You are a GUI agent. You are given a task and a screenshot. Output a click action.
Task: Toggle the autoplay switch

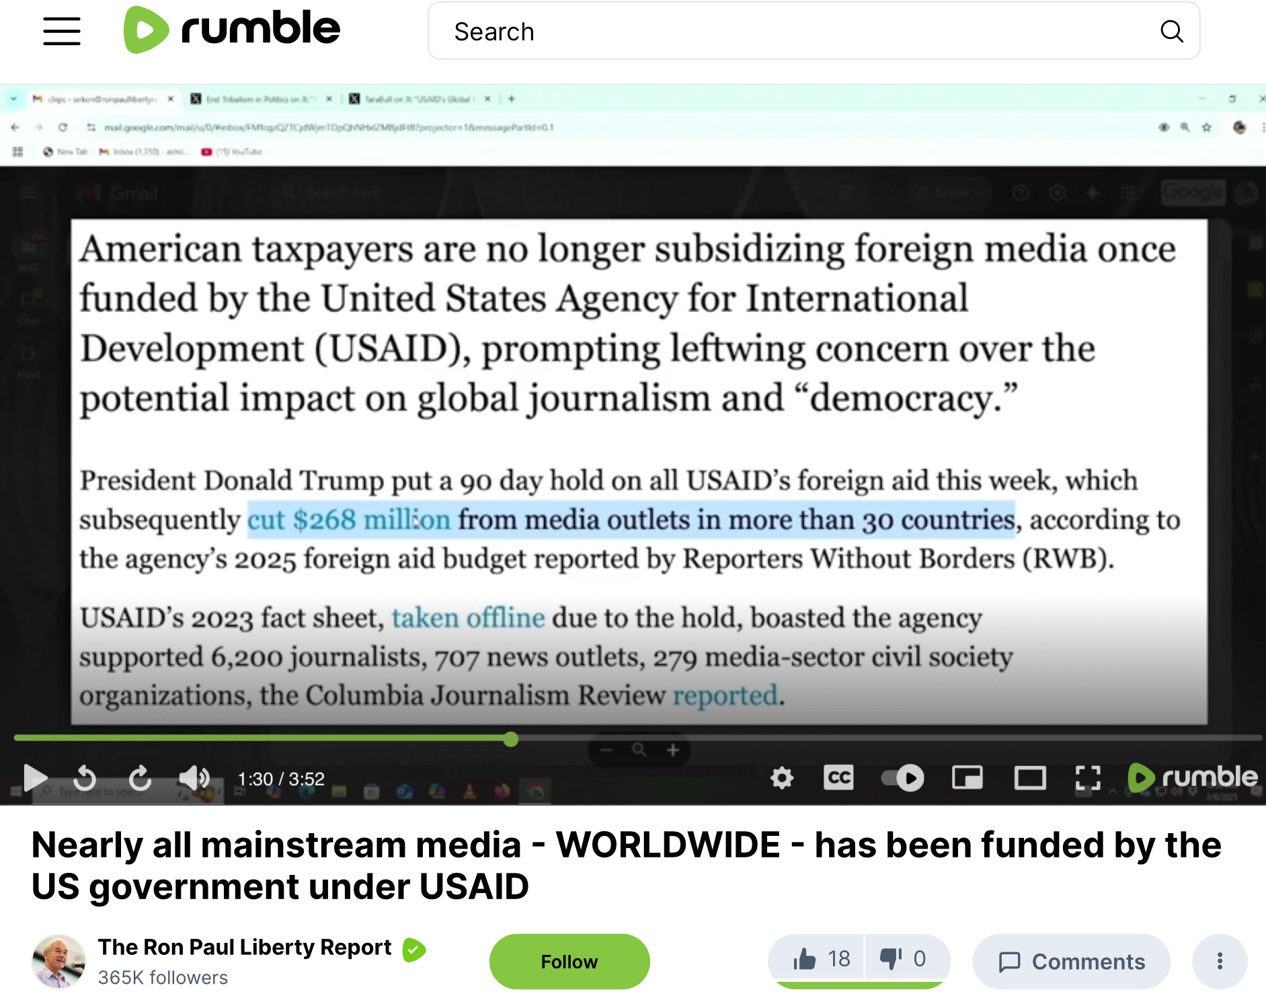coord(902,778)
